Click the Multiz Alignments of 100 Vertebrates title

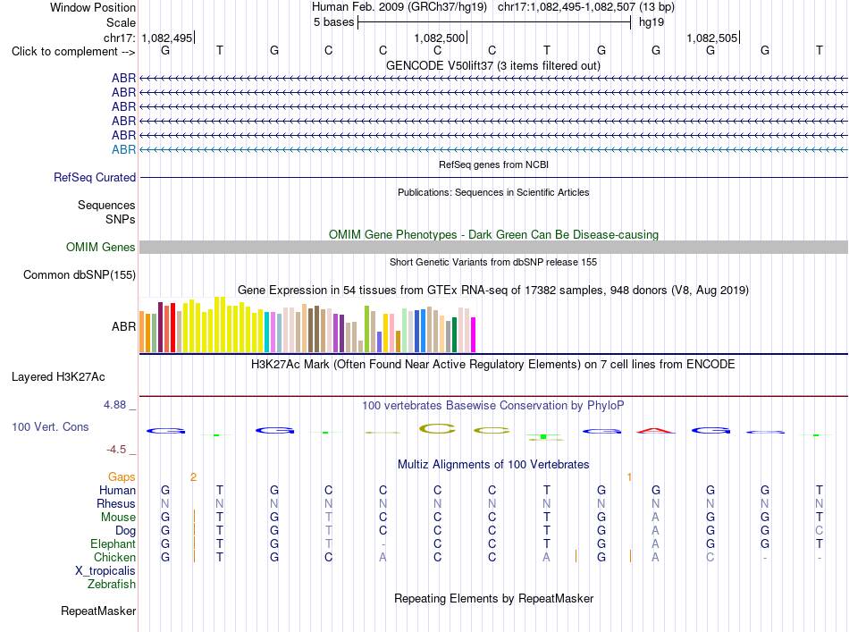click(493, 464)
